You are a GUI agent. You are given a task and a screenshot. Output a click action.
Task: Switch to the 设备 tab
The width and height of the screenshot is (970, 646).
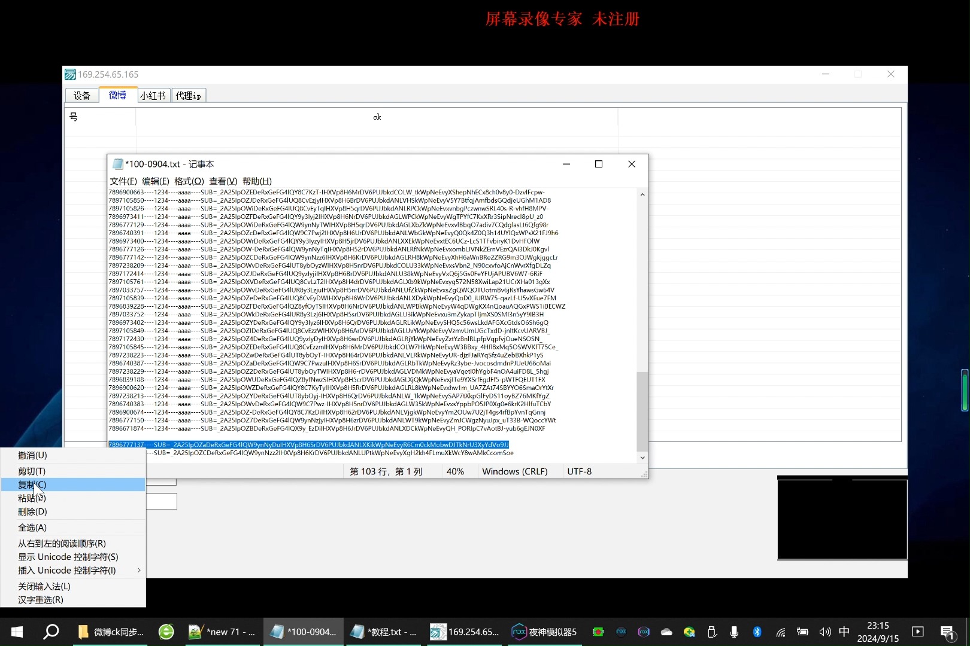tap(82, 96)
